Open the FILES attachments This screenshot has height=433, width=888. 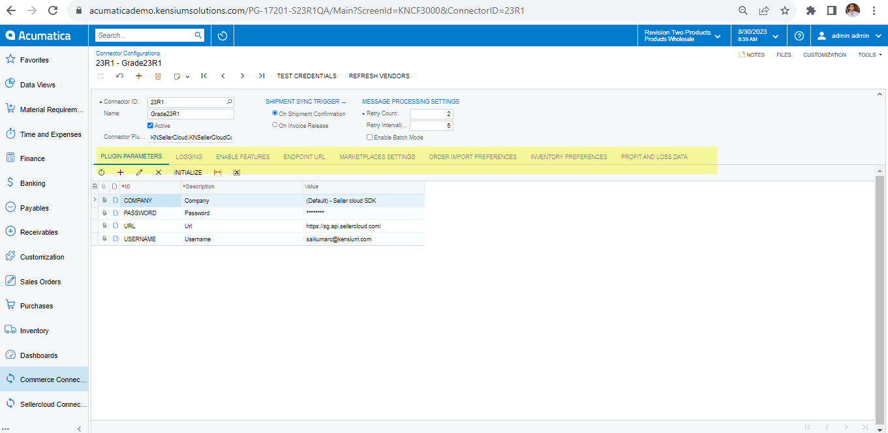(x=784, y=55)
